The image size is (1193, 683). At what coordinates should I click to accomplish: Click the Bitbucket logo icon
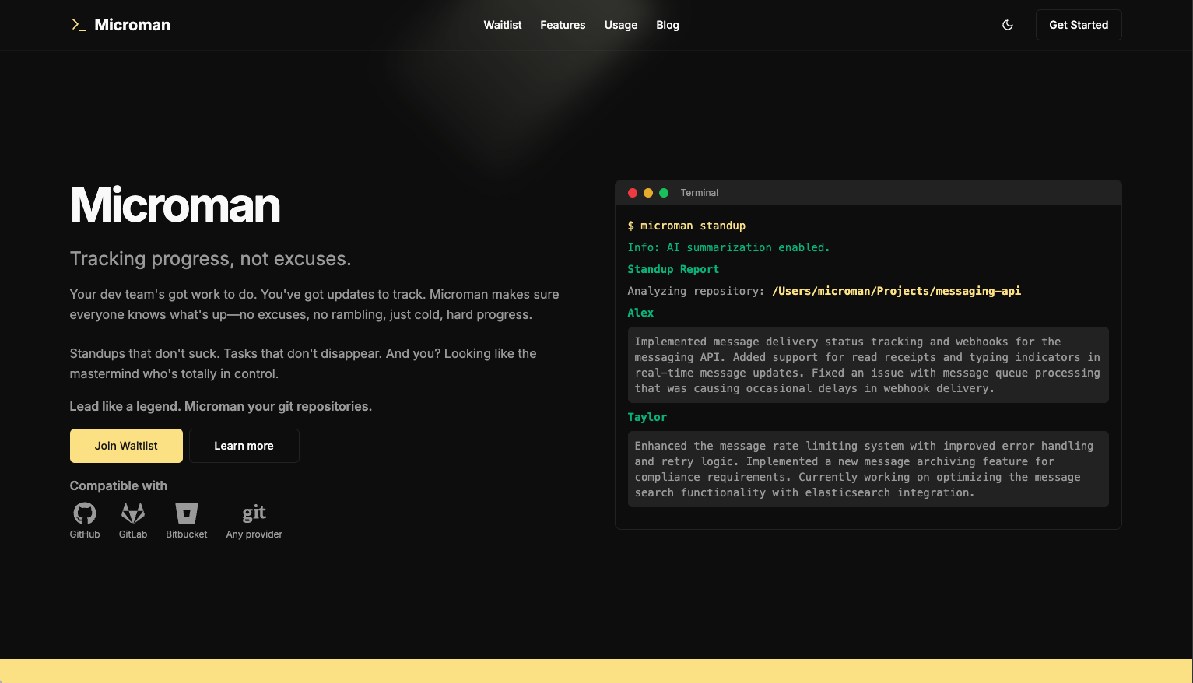(x=187, y=513)
